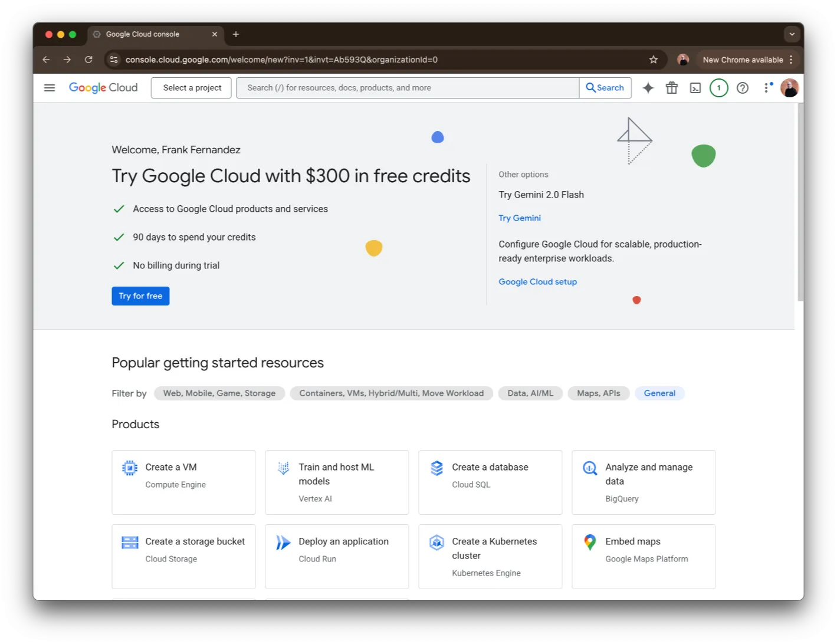
Task: Go back to previous page in Chrome
Action: tap(46, 60)
